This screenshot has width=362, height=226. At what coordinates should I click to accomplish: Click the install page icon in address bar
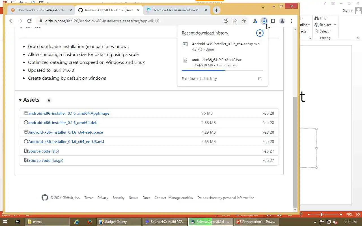click(225, 21)
